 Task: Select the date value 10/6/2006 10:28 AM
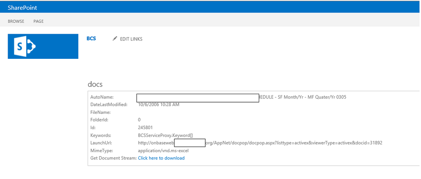tap(158, 105)
